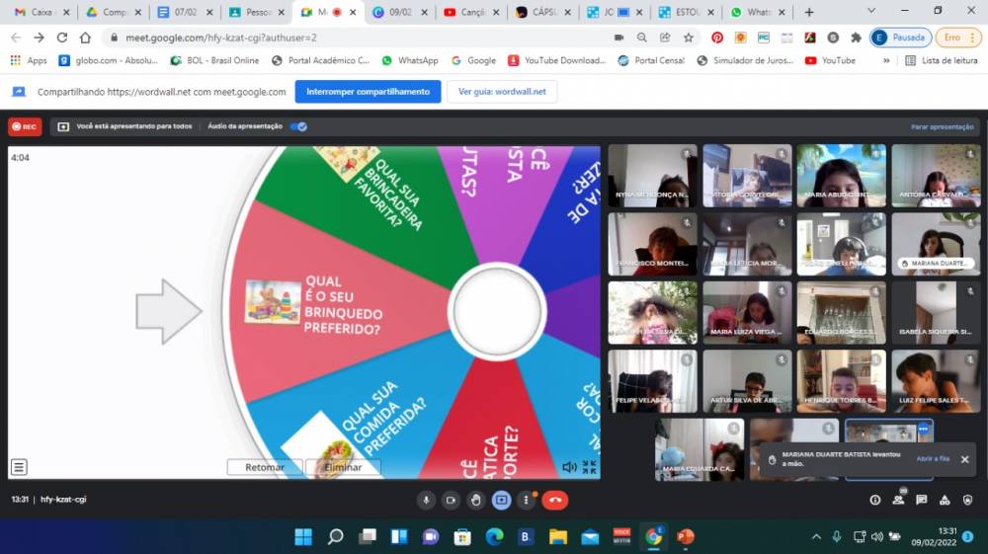Screen dimensions: 988x554
Task: Mute the microphone in Meet controls
Action: click(426, 500)
